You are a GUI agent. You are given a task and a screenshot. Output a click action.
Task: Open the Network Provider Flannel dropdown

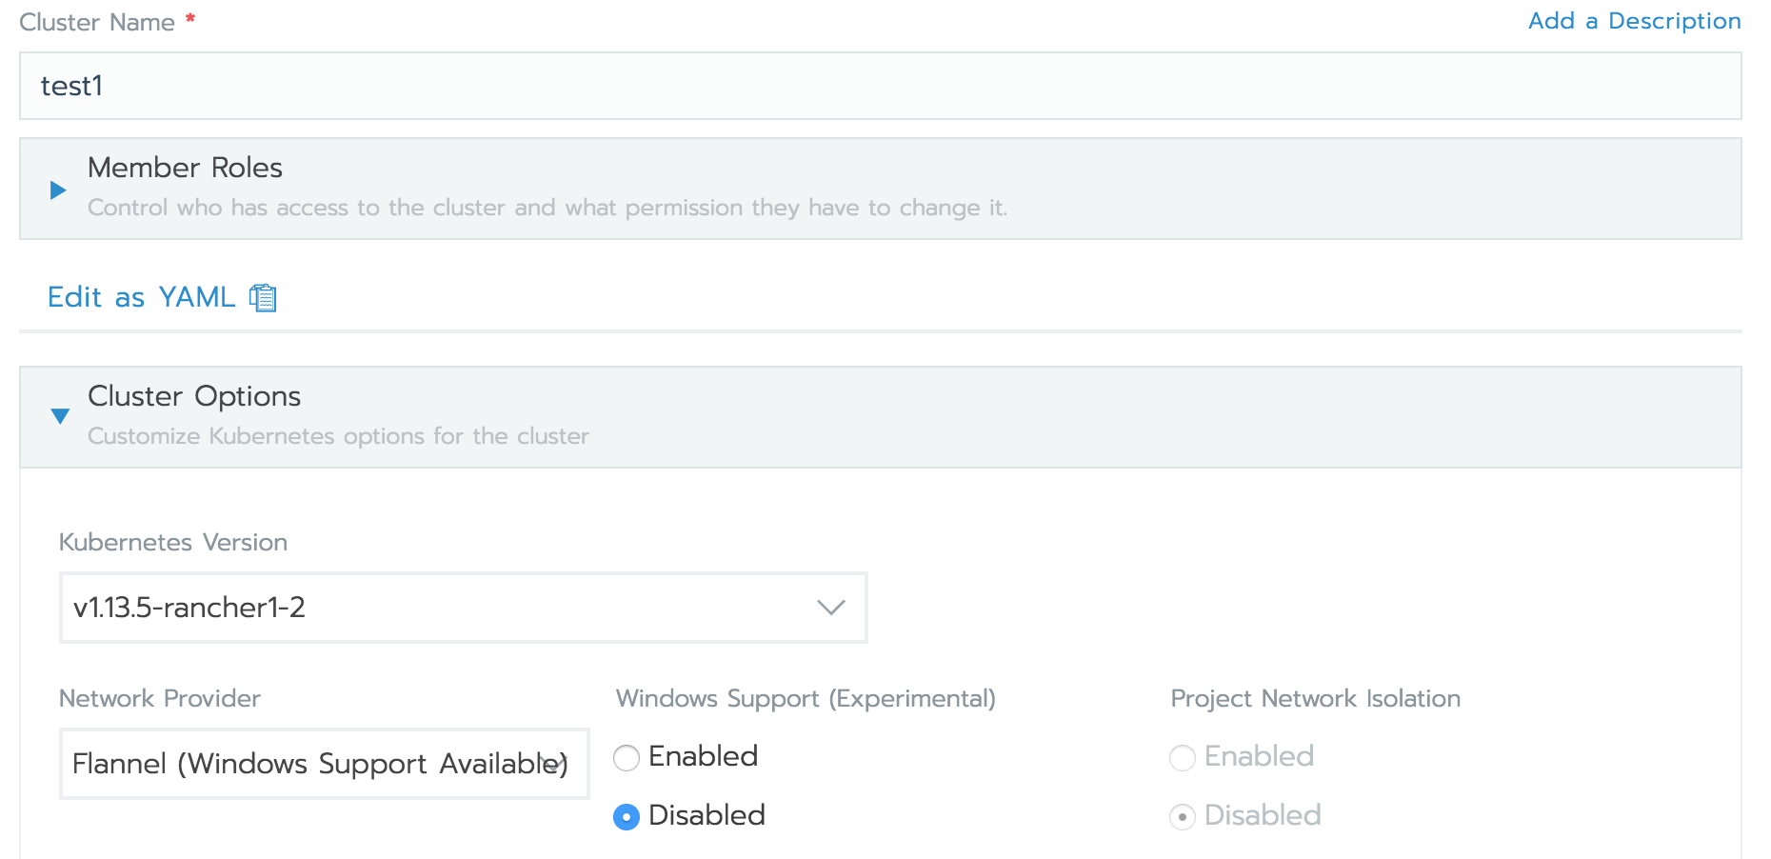click(x=324, y=764)
